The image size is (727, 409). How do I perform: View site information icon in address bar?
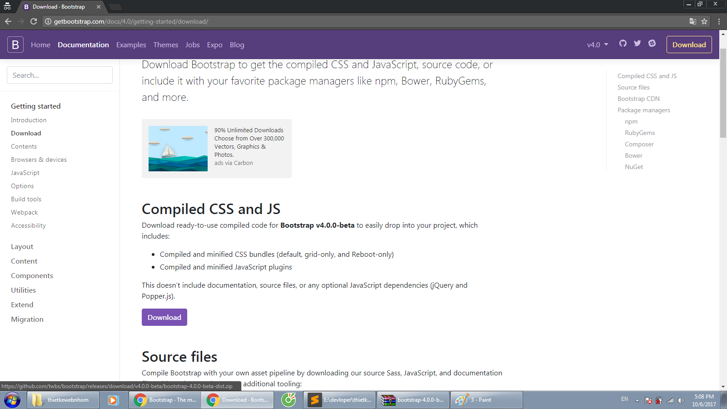pos(48,21)
